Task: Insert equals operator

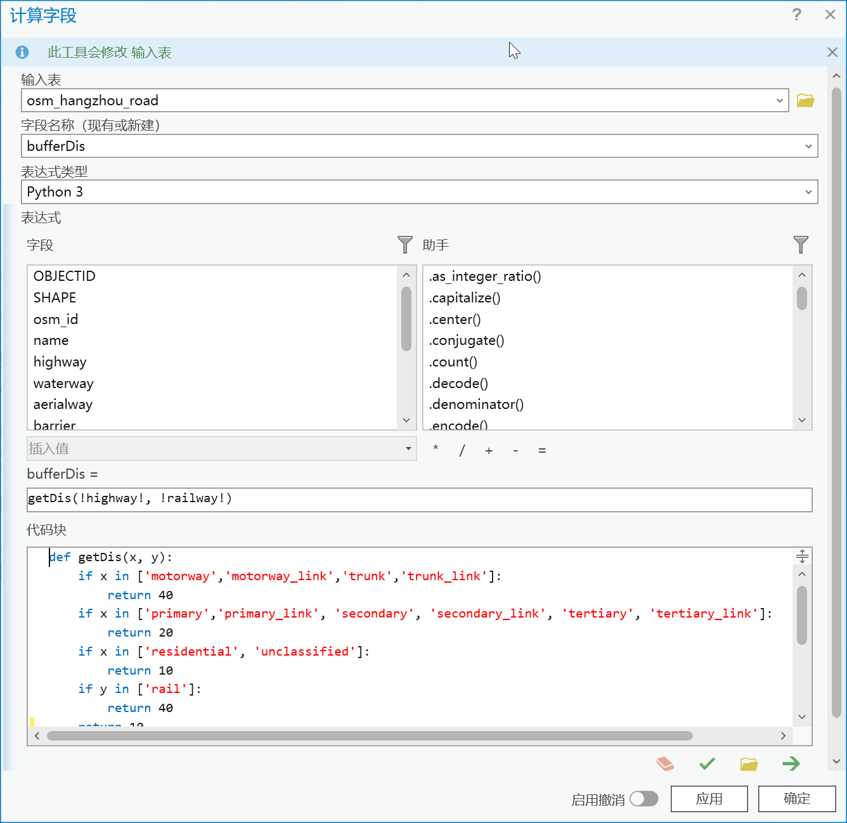Action: [542, 450]
